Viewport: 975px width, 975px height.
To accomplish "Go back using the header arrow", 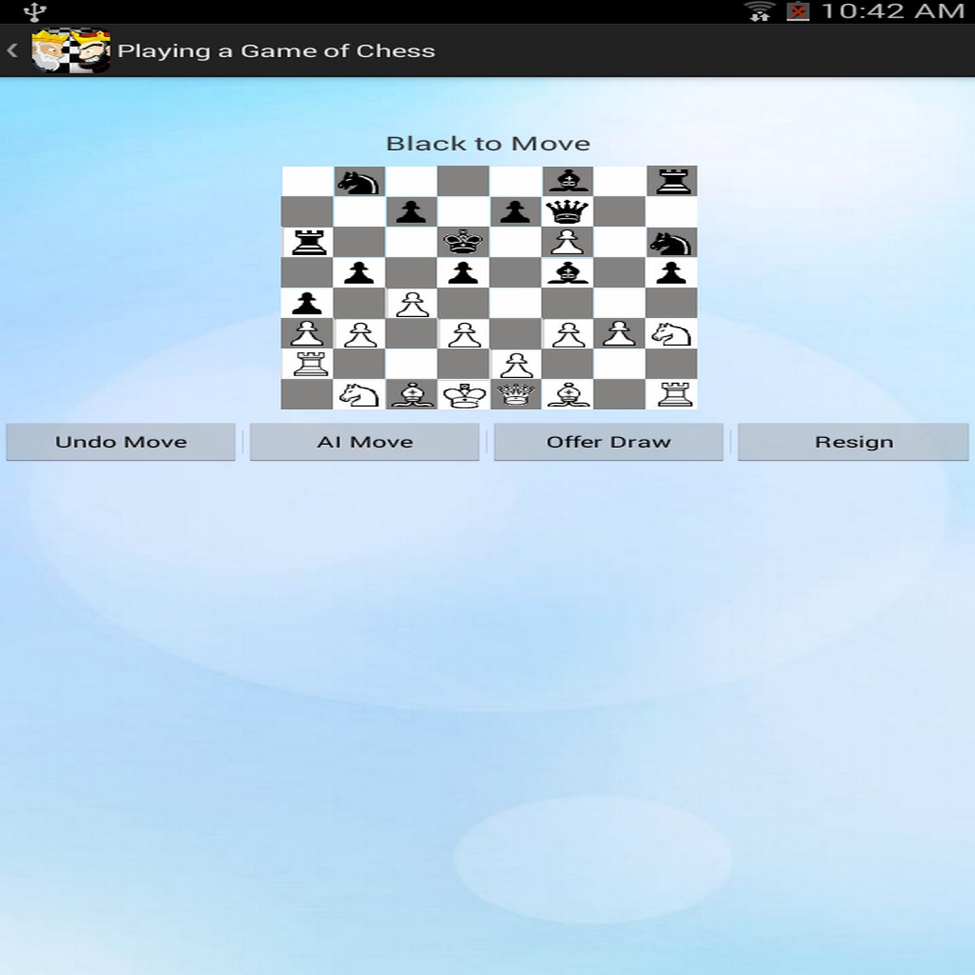I will (x=12, y=51).
